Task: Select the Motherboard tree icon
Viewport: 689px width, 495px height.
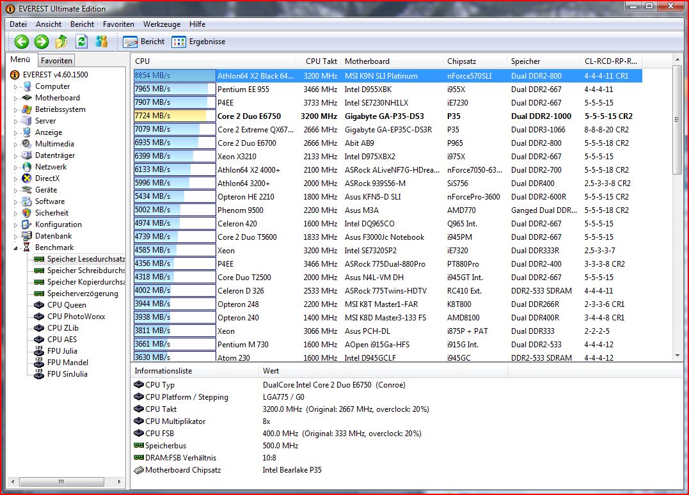Action: tap(28, 98)
